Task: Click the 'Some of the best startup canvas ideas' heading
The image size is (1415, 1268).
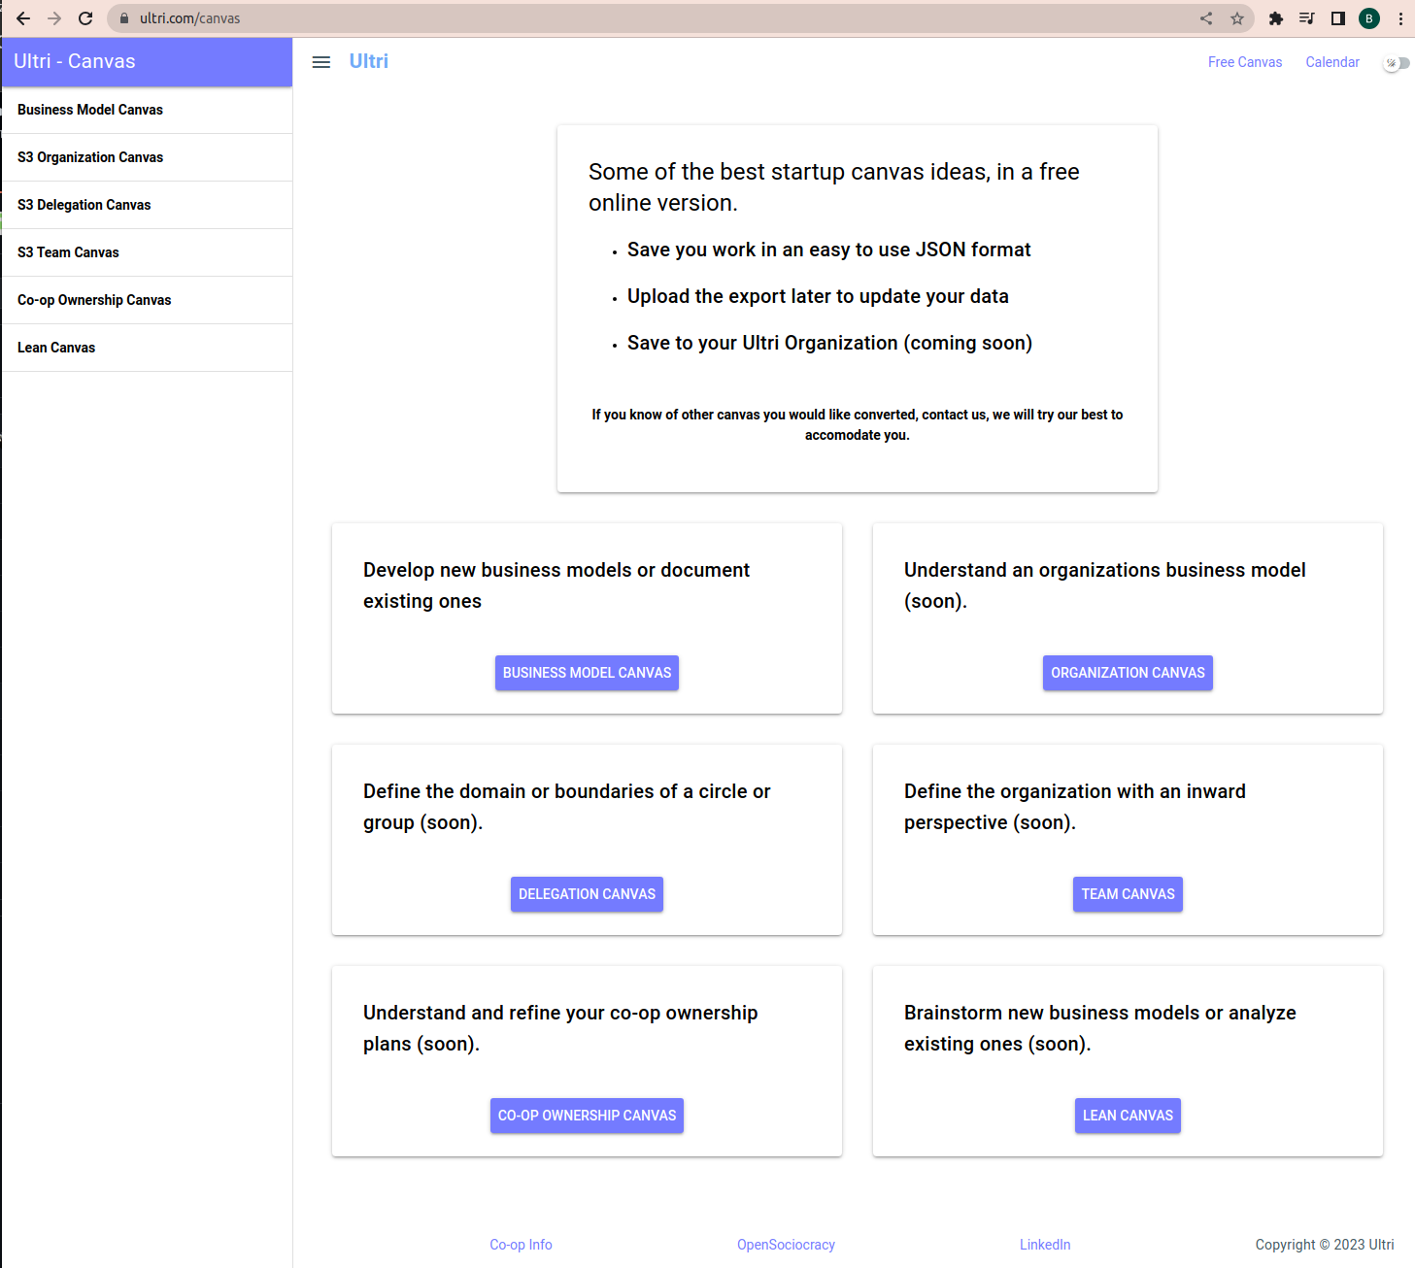Action: point(833,187)
